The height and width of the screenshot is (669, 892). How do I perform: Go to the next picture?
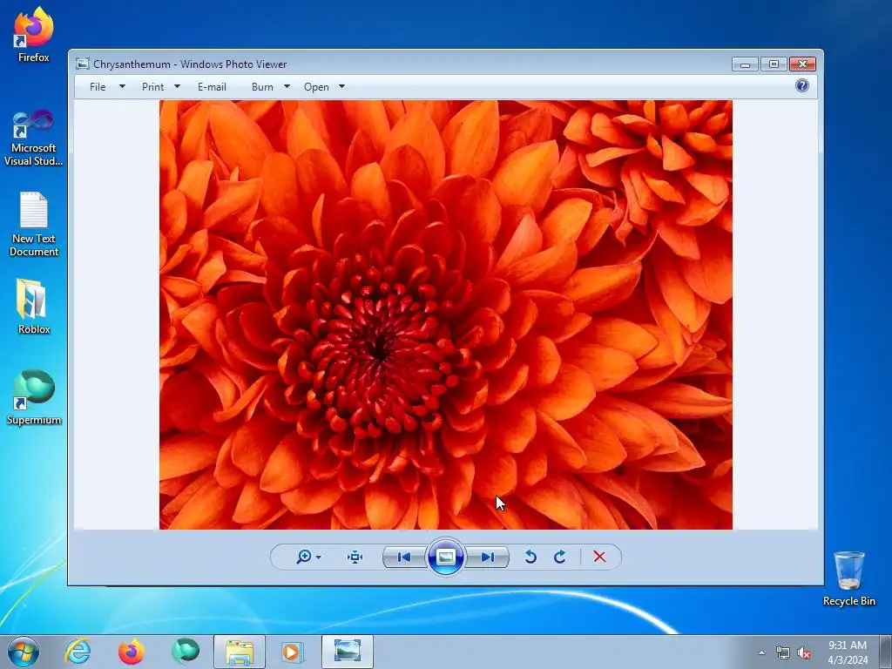[488, 557]
